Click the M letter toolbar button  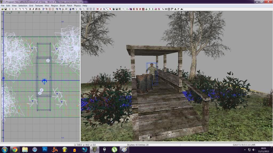[166, 9]
